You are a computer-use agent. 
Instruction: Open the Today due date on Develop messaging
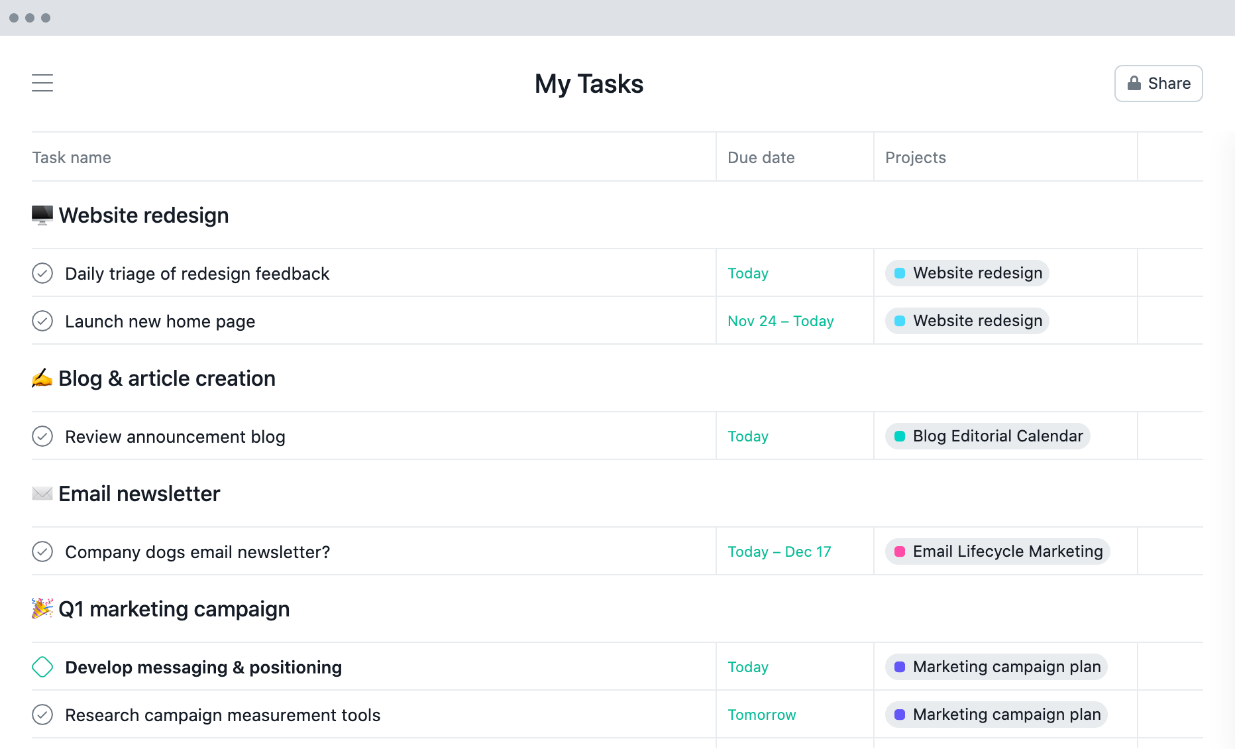[x=748, y=667]
